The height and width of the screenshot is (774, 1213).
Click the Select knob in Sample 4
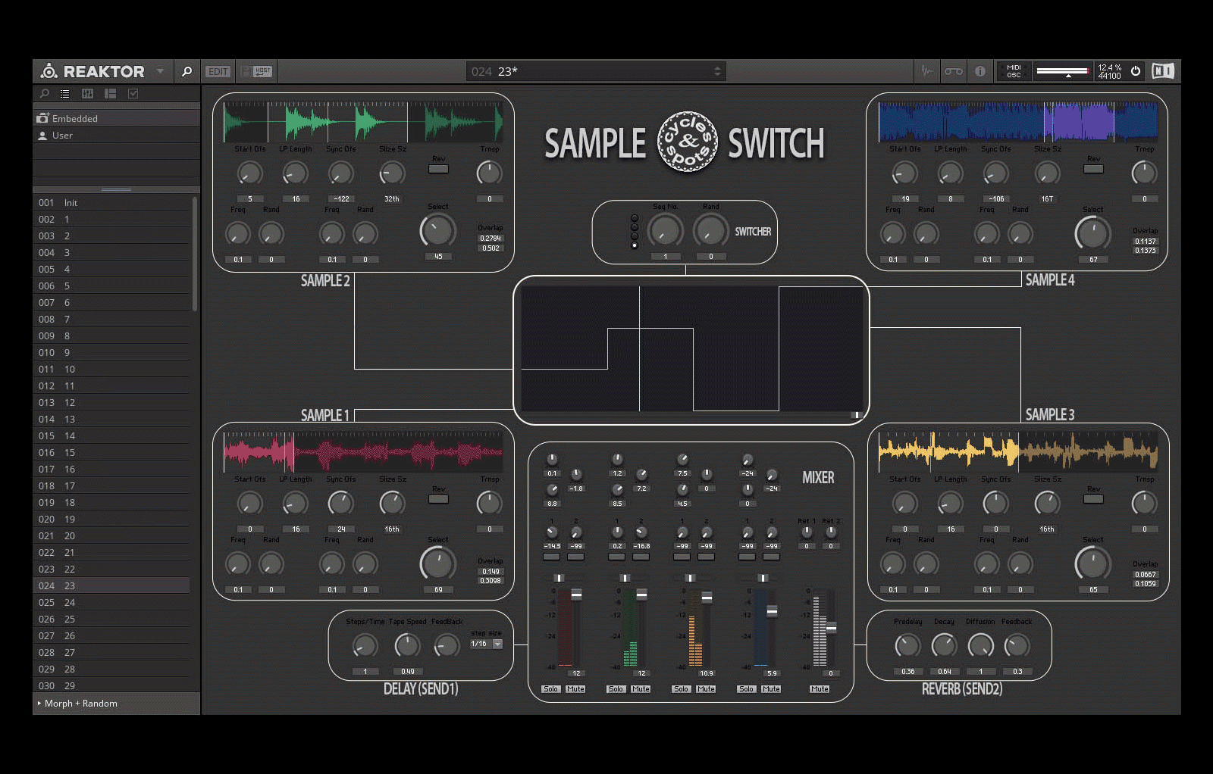coord(1093,234)
